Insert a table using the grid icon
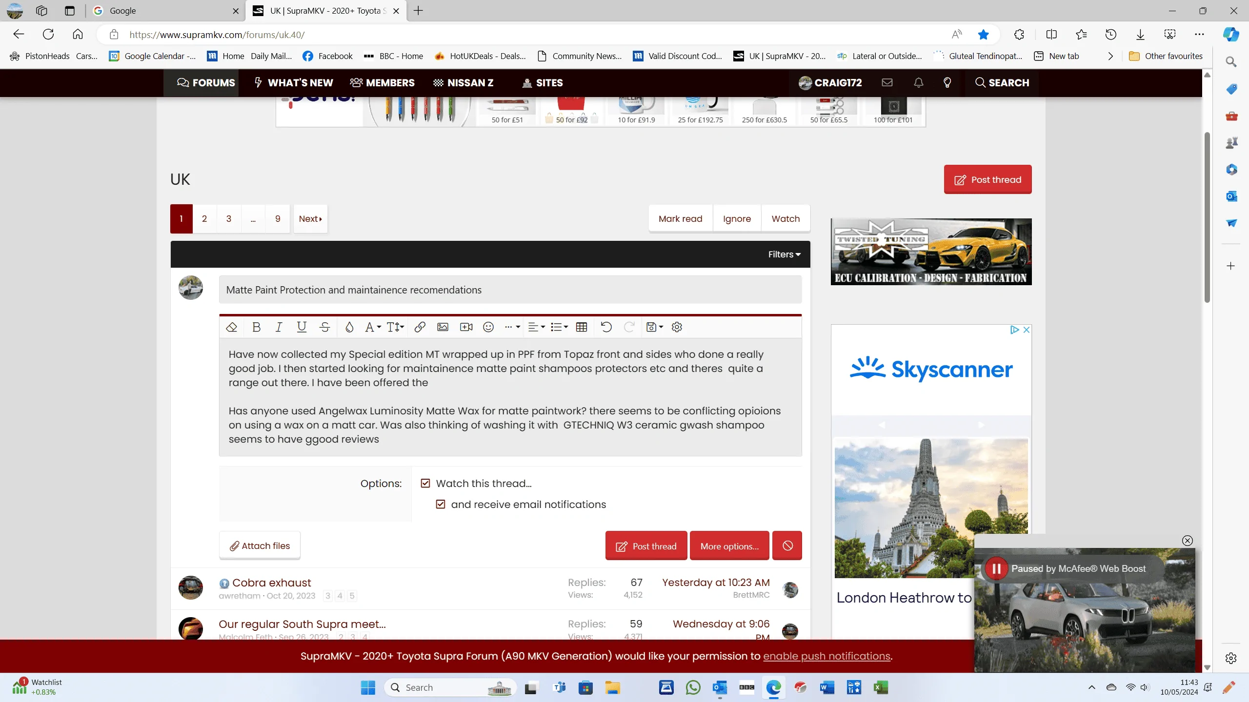This screenshot has height=702, width=1249. click(581, 327)
